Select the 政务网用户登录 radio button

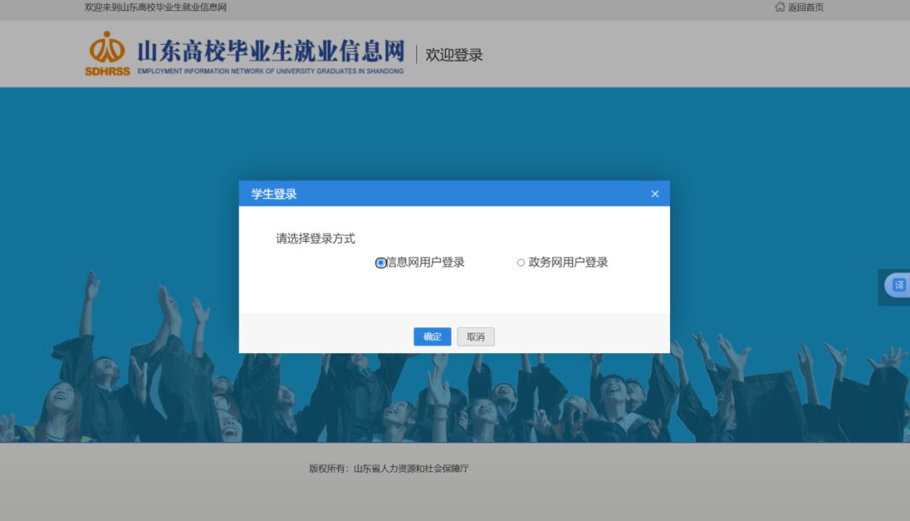tap(521, 263)
